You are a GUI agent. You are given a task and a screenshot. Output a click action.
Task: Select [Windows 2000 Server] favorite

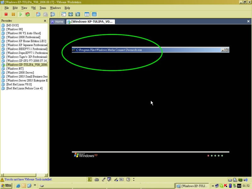pyautogui.click(x=20, y=72)
